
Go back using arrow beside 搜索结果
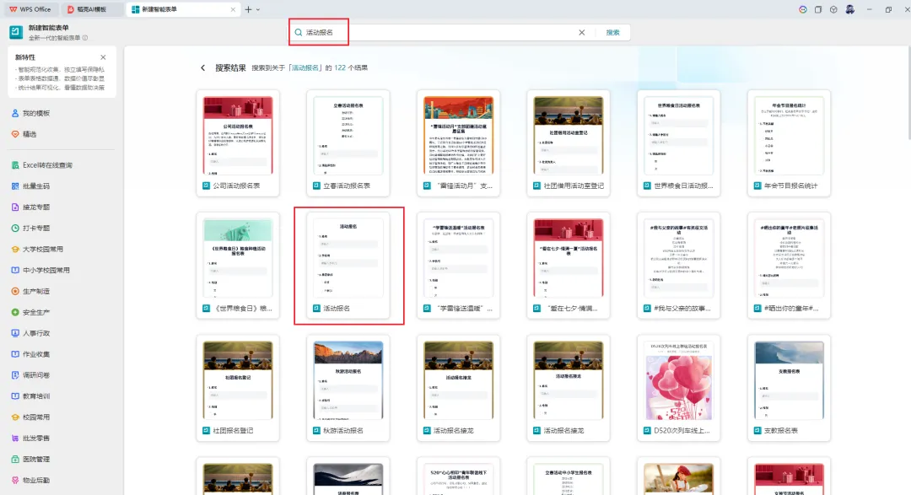(x=202, y=68)
